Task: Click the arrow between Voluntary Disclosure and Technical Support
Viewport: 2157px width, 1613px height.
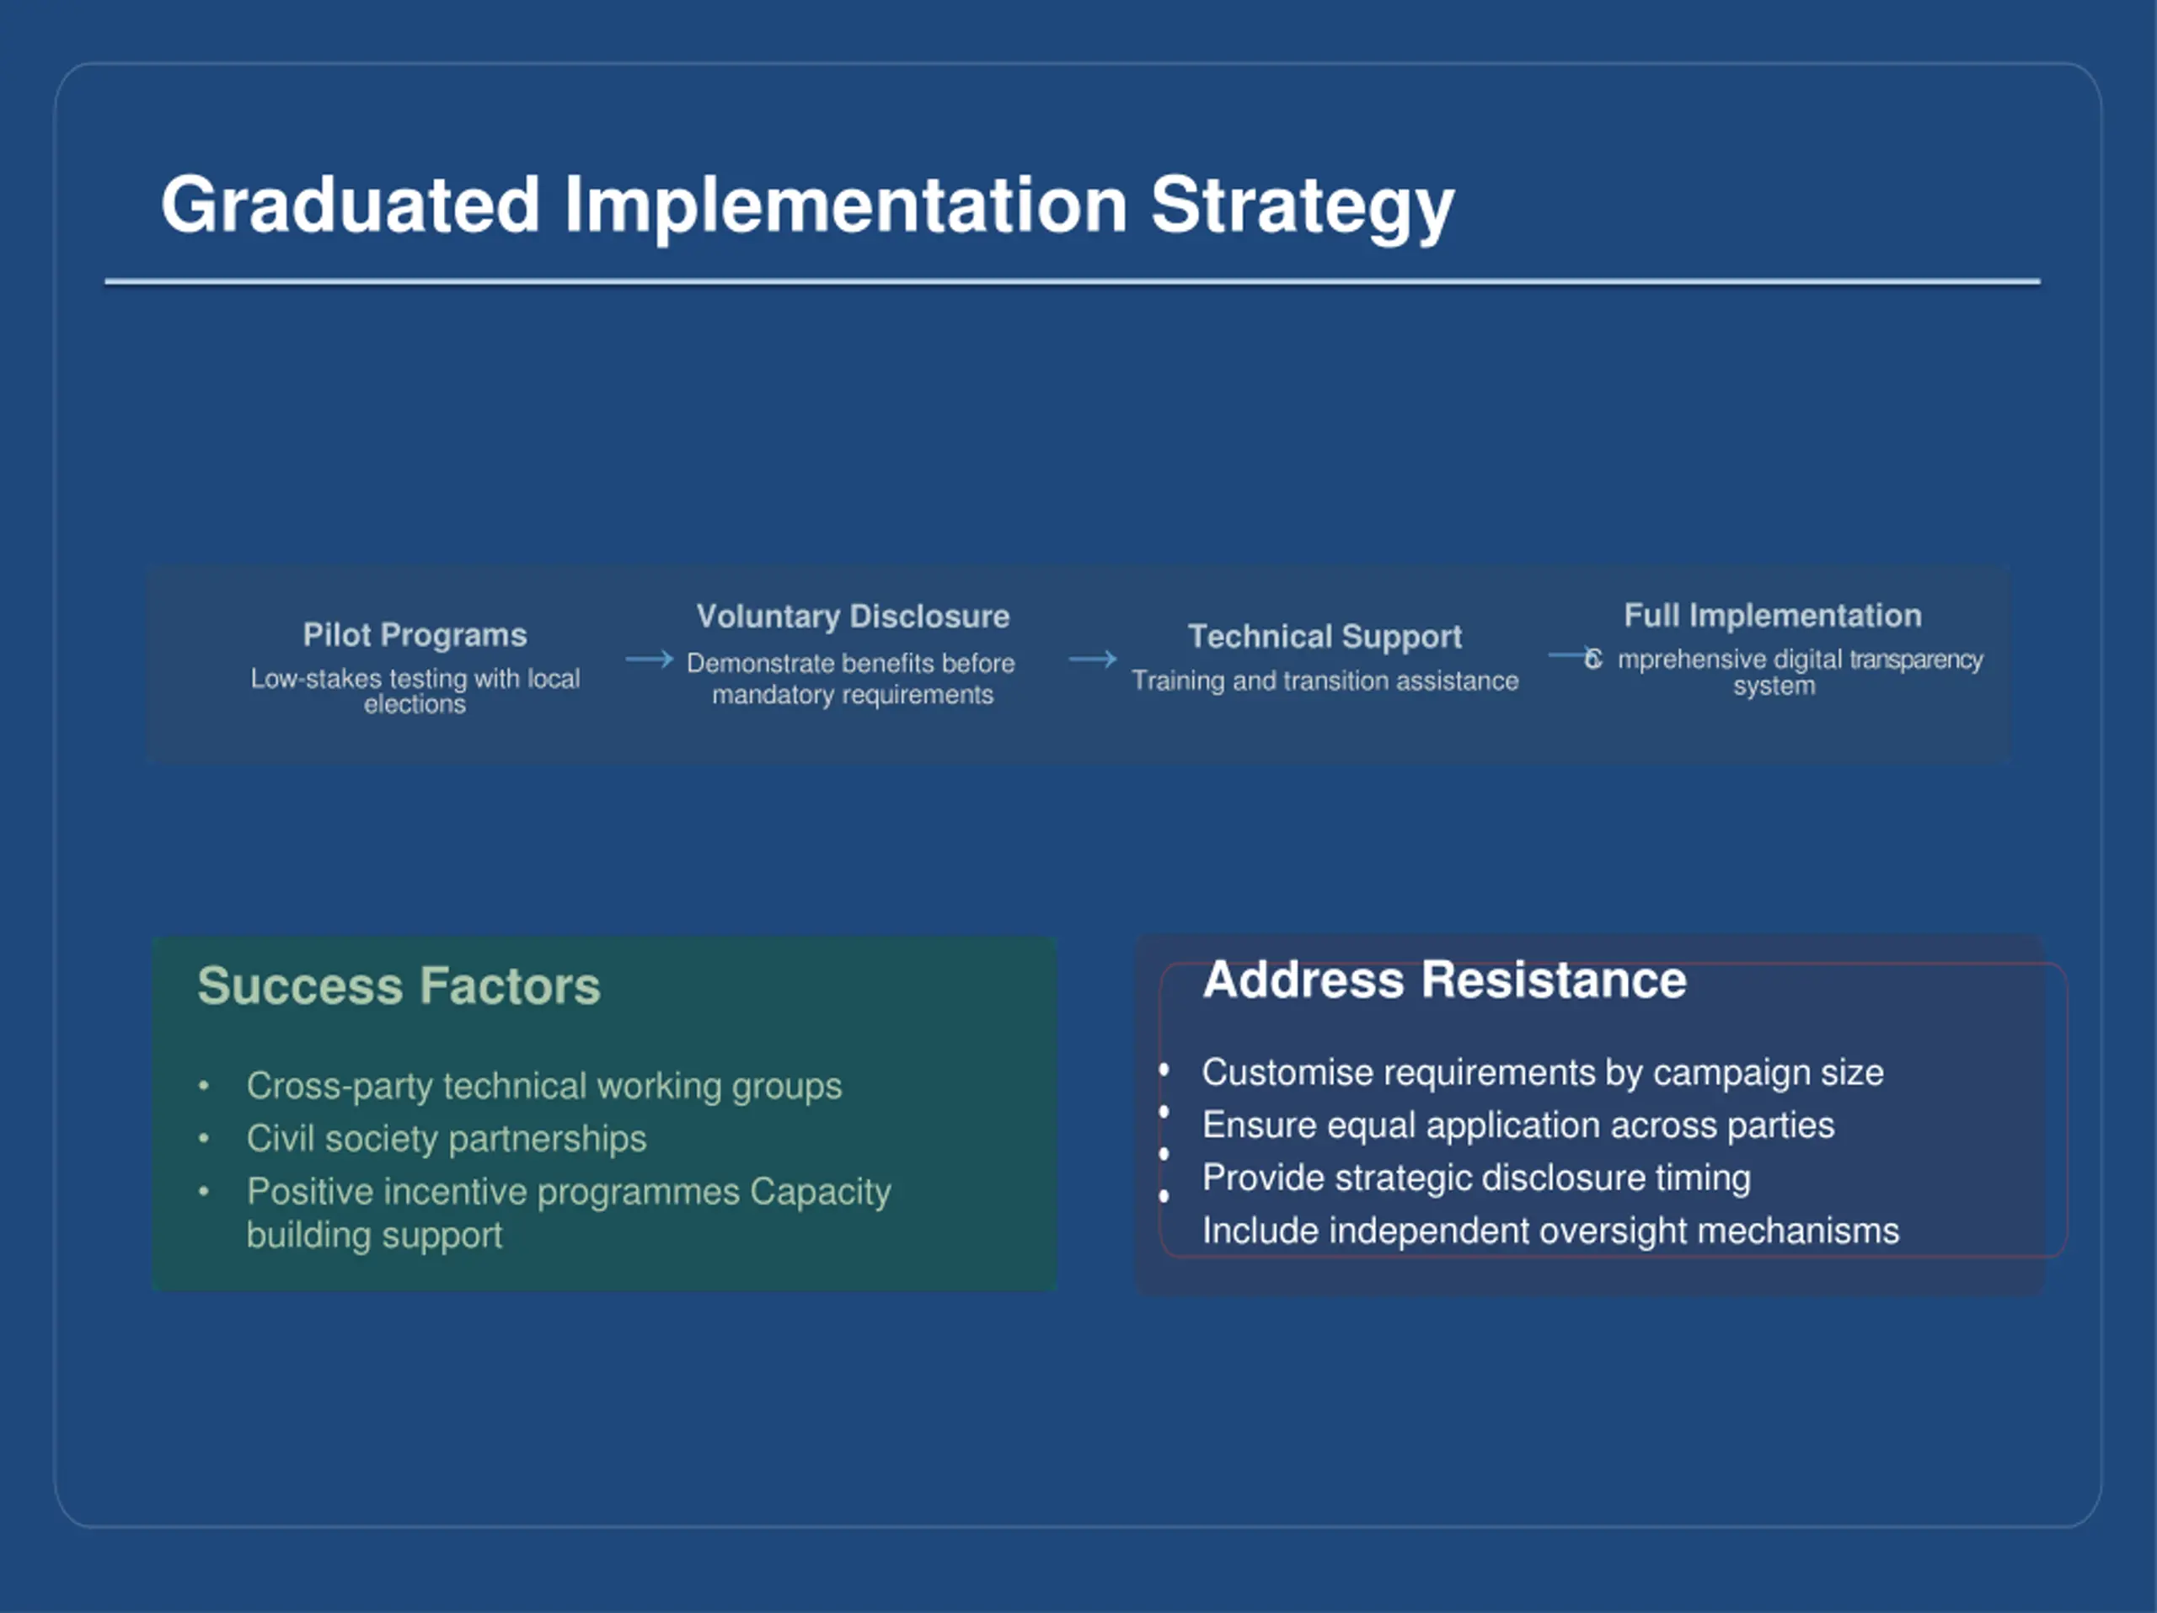Action: click(x=1092, y=660)
